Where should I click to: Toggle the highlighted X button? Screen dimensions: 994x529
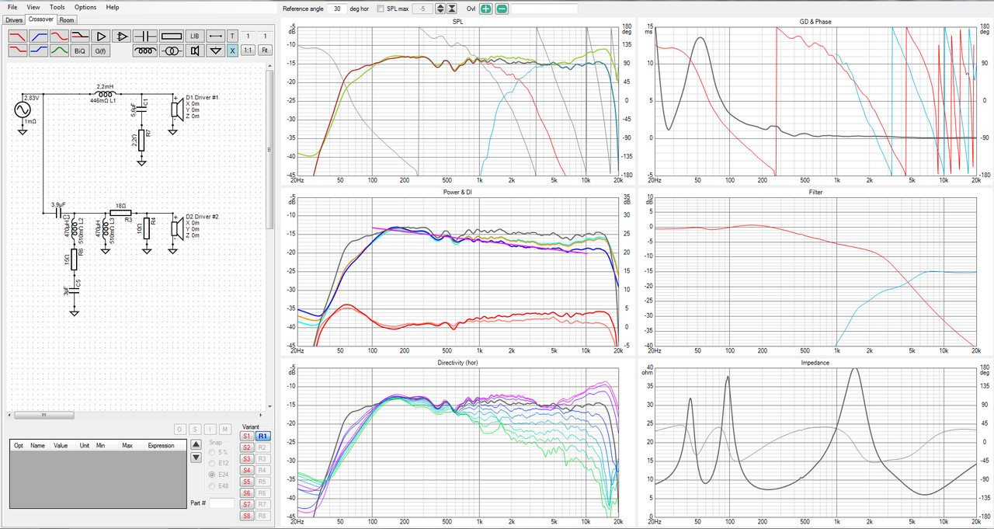(x=232, y=50)
